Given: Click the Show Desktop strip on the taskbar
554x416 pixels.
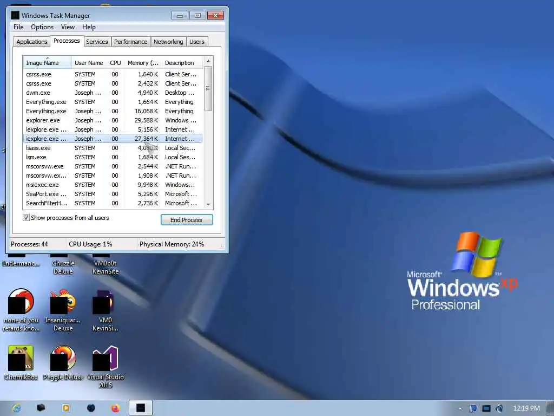Looking at the screenshot, I should (x=550, y=408).
